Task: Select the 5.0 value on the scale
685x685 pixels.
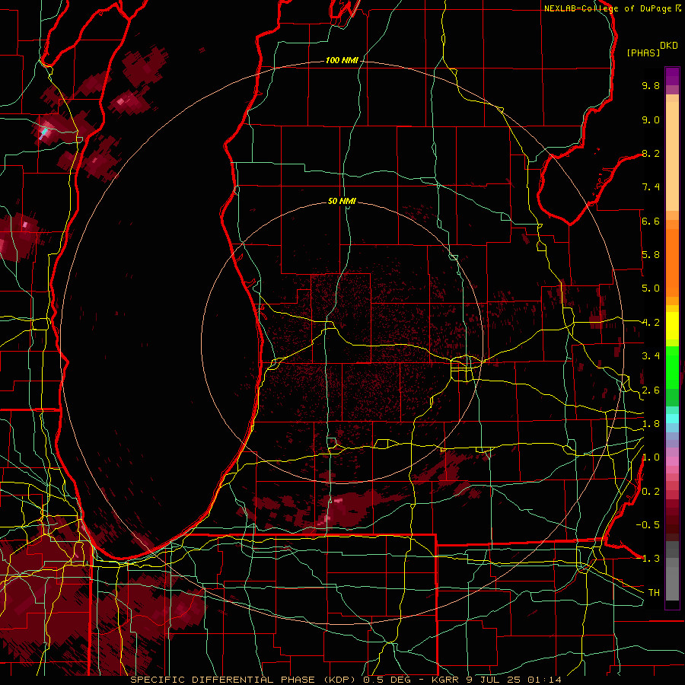Action: pyautogui.click(x=651, y=288)
